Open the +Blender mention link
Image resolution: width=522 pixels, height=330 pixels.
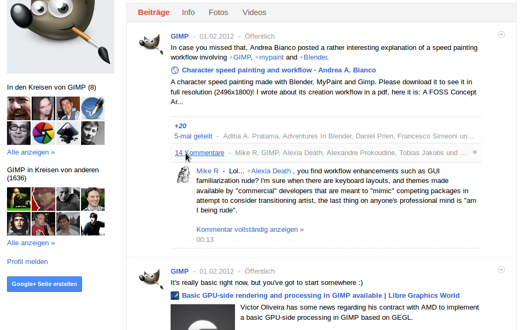313,57
